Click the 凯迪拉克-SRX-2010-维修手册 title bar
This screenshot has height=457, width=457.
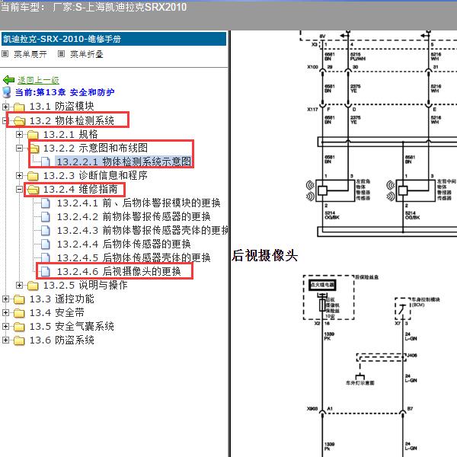pyautogui.click(x=113, y=39)
